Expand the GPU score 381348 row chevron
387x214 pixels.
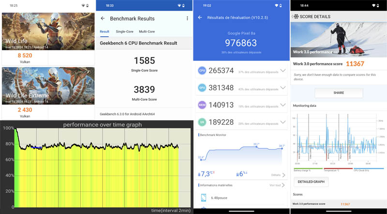(x=283, y=88)
